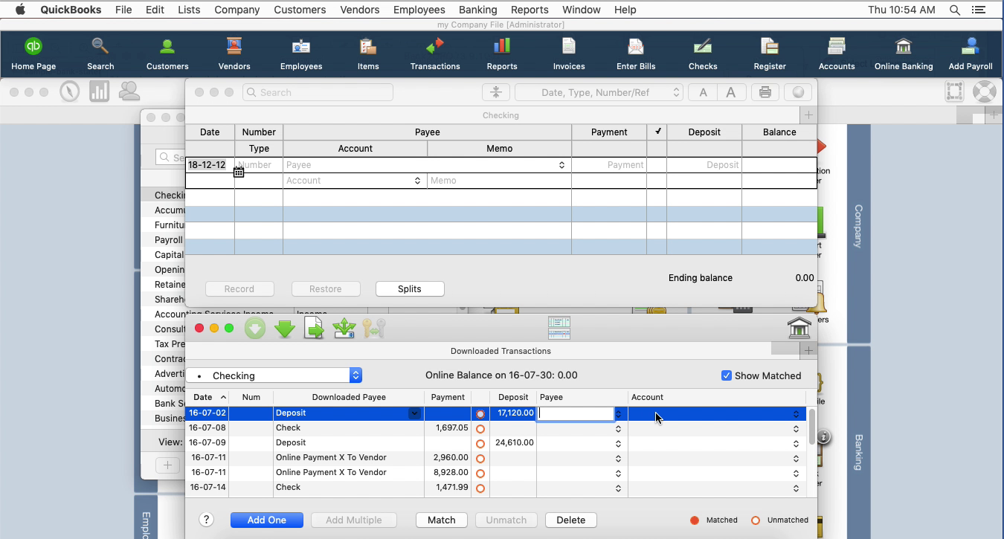Click the smaller font A button
1004x539 pixels.
coord(702,92)
